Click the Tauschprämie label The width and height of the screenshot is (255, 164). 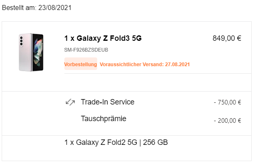click(x=103, y=119)
